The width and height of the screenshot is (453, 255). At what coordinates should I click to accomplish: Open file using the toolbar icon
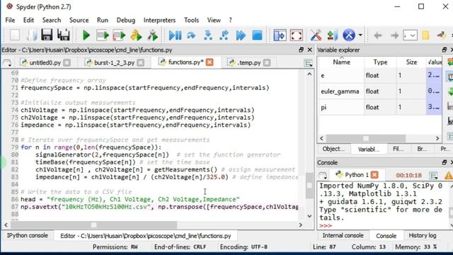31,35
